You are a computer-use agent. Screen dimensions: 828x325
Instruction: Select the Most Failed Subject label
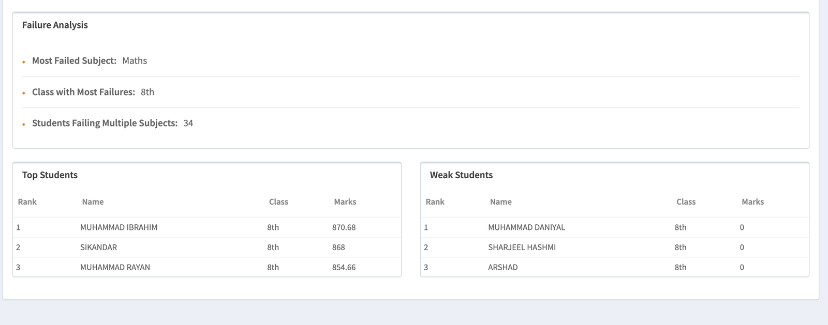pos(74,60)
